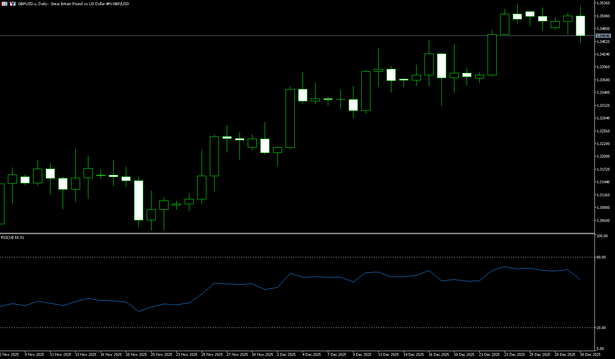Image resolution: width=615 pixels, height=359 pixels.
Task: Click the current price label 1.34646
Action: tap(603, 36)
